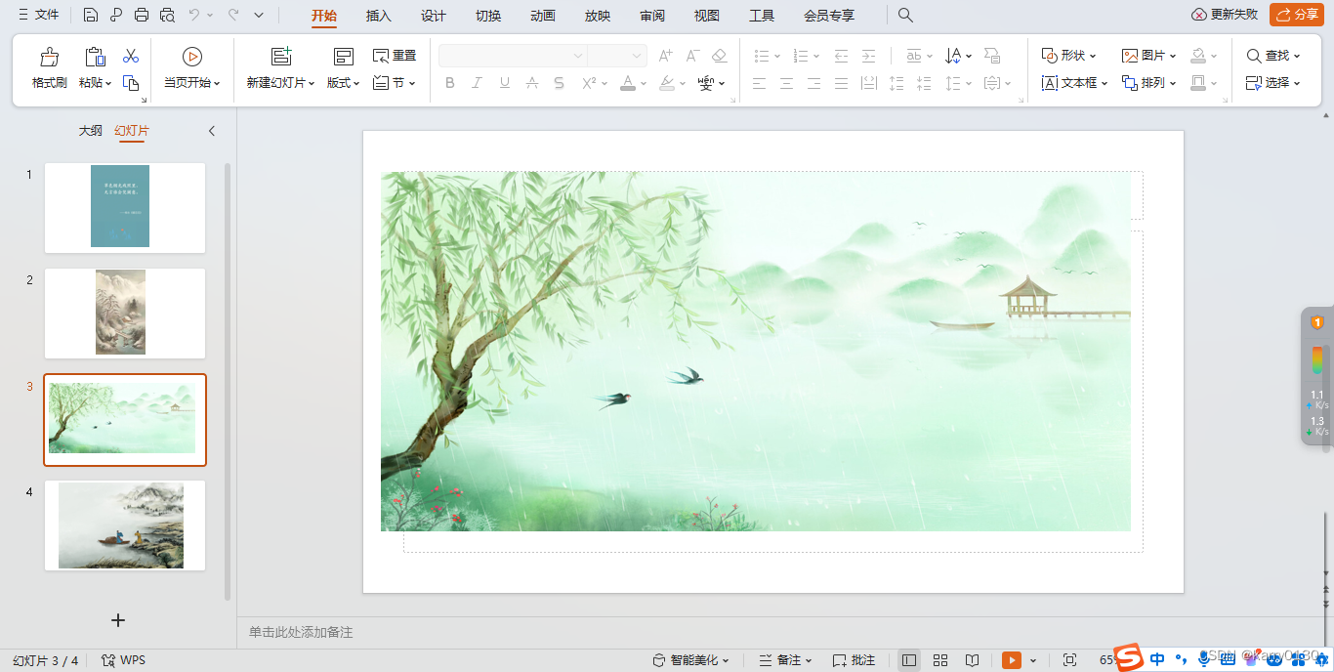The height and width of the screenshot is (672, 1334).
Task: Open the slide layout (版式) dropdown
Action: [x=343, y=83]
